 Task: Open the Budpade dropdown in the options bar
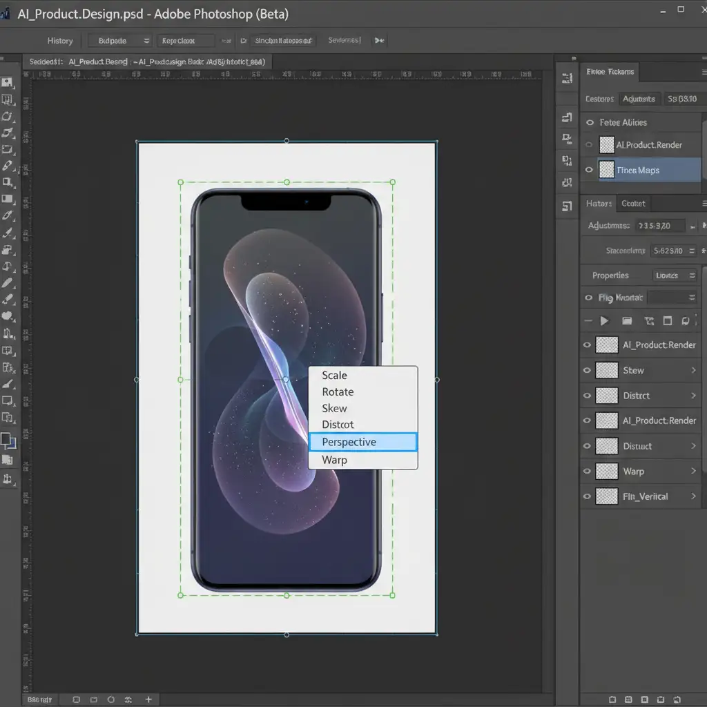click(119, 41)
